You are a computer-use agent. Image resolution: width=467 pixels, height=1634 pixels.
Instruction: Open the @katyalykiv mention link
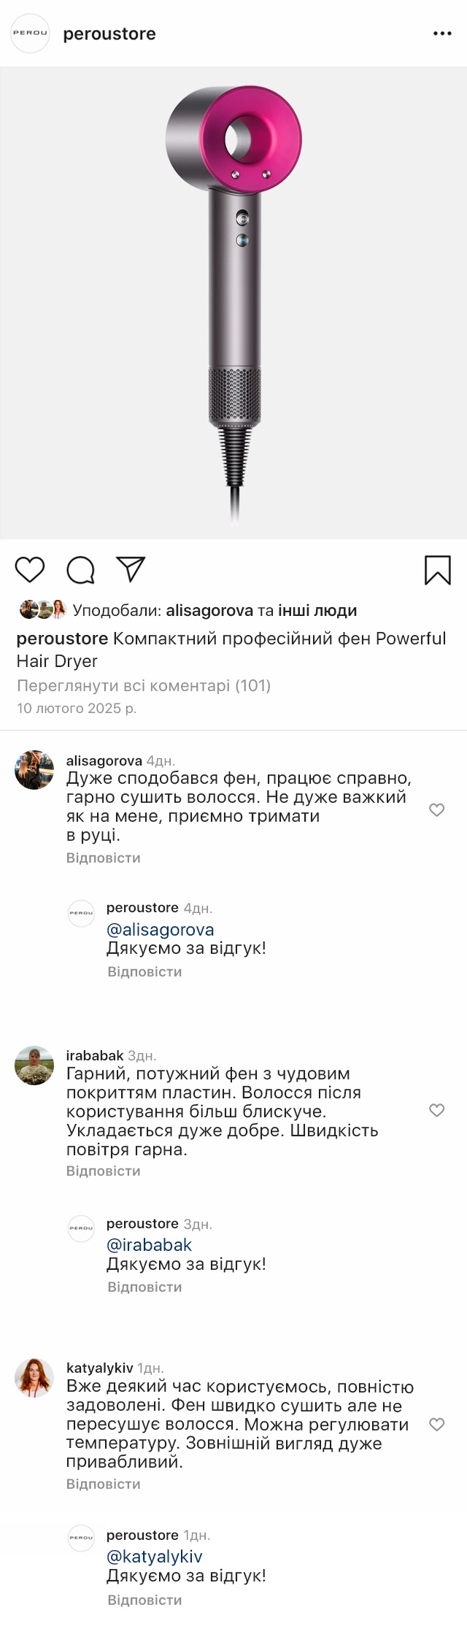[155, 1557]
